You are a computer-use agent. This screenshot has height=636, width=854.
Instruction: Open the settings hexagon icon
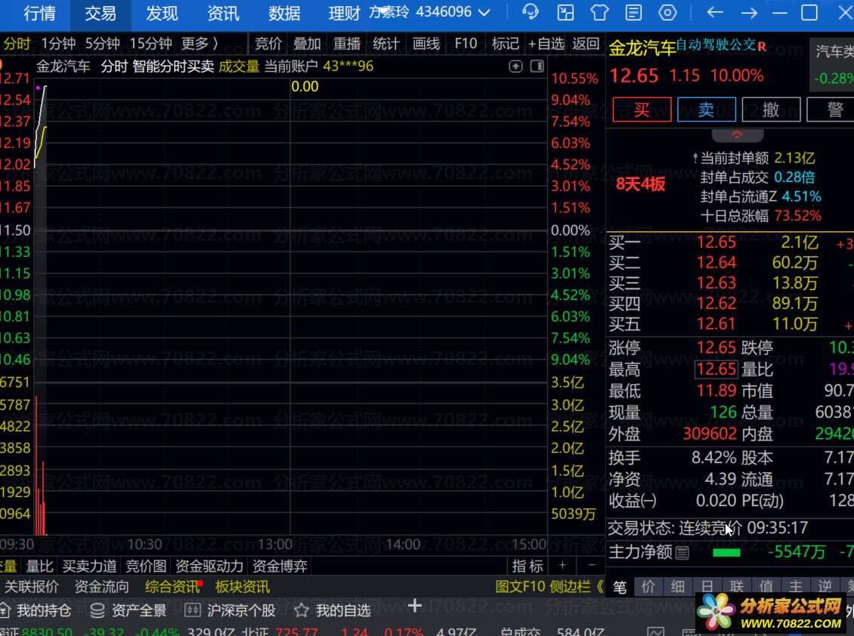[x=667, y=12]
